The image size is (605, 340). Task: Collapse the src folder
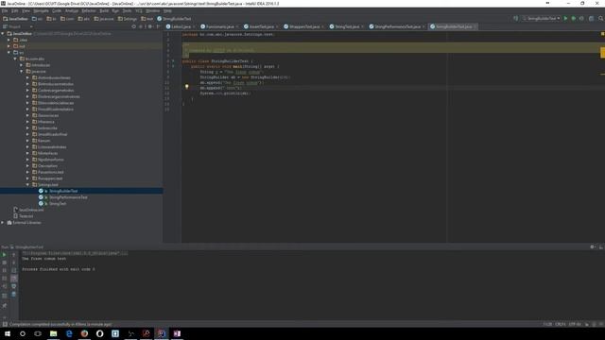pos(9,53)
